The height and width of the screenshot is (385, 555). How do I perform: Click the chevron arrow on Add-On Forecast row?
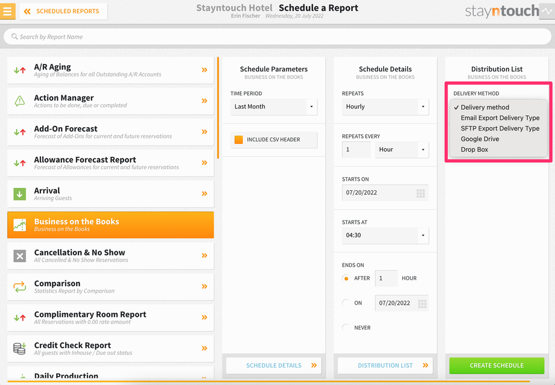tap(205, 132)
